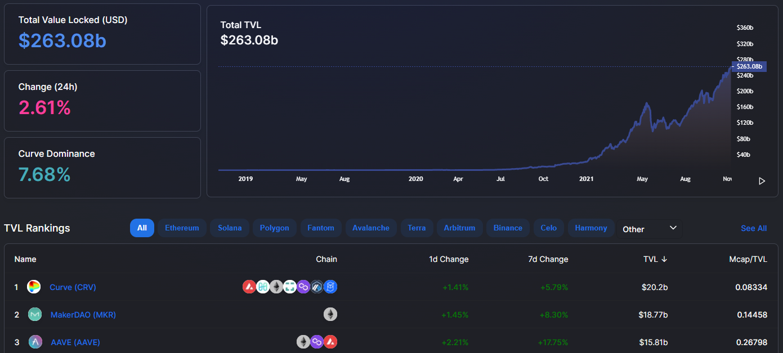783x353 pixels.
Task: Click the Ethereum chain icon in MakerDAO row
Action: click(x=330, y=314)
